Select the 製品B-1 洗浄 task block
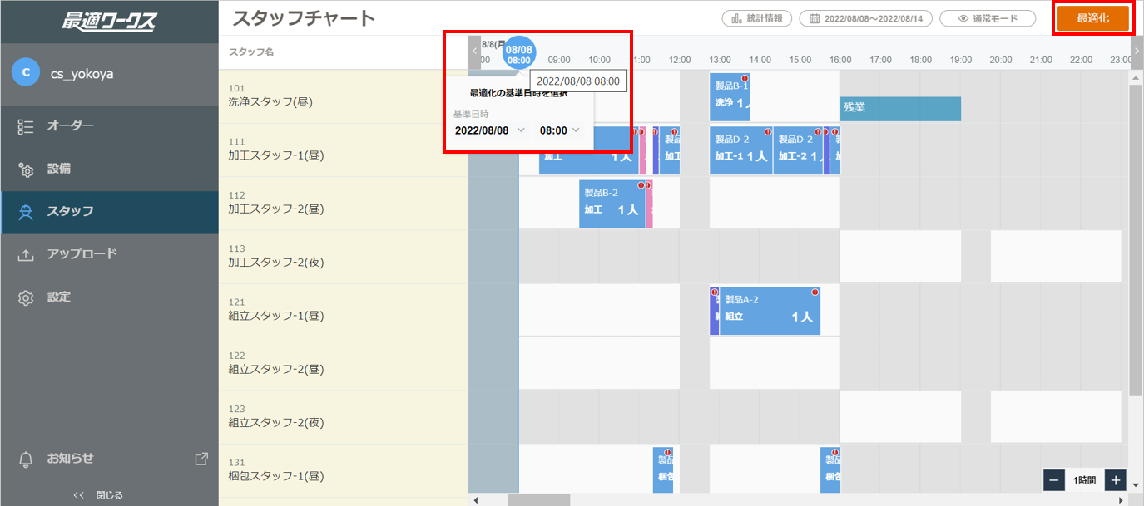This screenshot has height=506, width=1144. [730, 96]
